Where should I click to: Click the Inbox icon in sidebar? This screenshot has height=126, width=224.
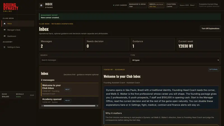pos(4,24)
